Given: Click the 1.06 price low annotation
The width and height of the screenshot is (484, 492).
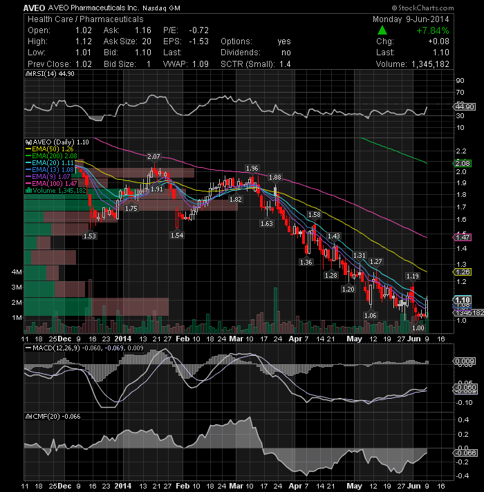Looking at the screenshot, I should tap(370, 315).
